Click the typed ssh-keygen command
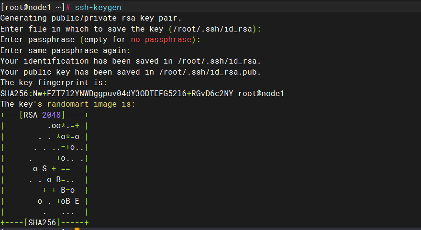 pyautogui.click(x=99, y=8)
